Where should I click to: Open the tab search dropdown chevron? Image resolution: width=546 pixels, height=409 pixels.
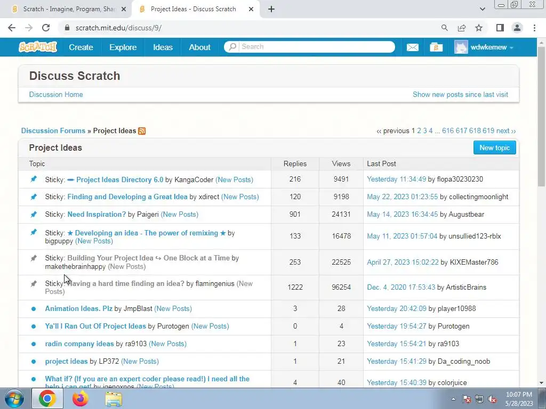coord(482,10)
